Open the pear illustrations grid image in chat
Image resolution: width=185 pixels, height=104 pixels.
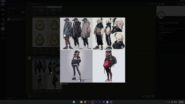click(46, 32)
